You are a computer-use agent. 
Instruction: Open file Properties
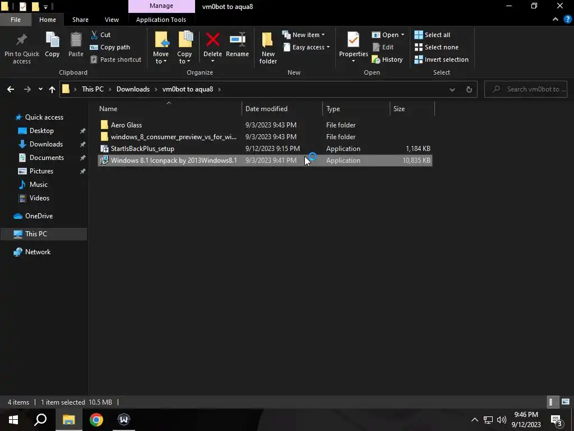(353, 48)
